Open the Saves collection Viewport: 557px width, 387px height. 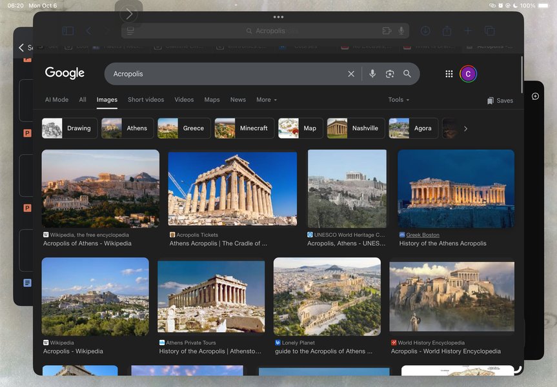(x=500, y=101)
